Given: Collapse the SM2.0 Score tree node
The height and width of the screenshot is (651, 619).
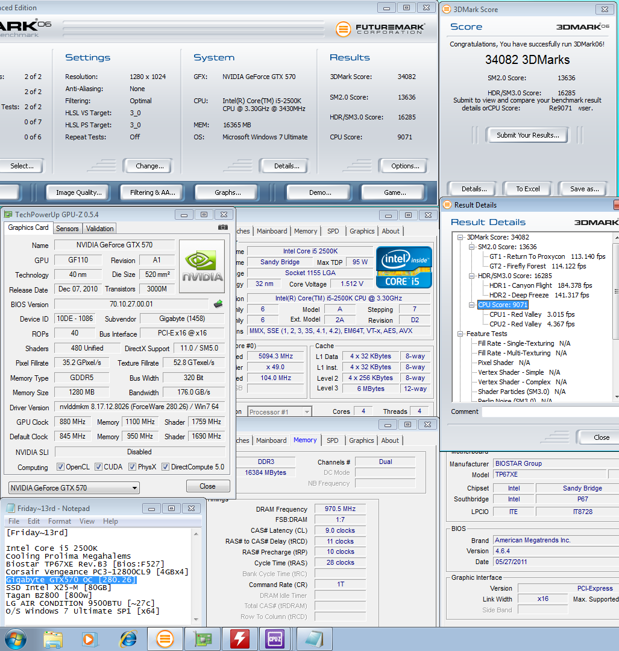Looking at the screenshot, I should [471, 247].
